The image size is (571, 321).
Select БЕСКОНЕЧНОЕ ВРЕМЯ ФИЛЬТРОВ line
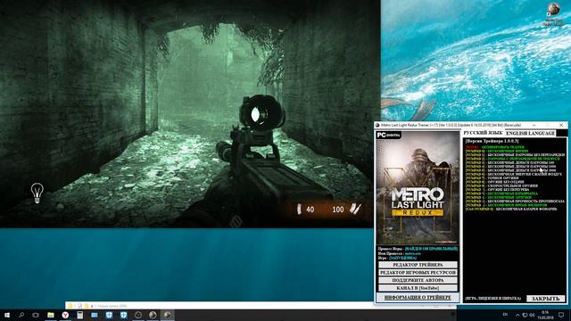pyautogui.click(x=507, y=205)
